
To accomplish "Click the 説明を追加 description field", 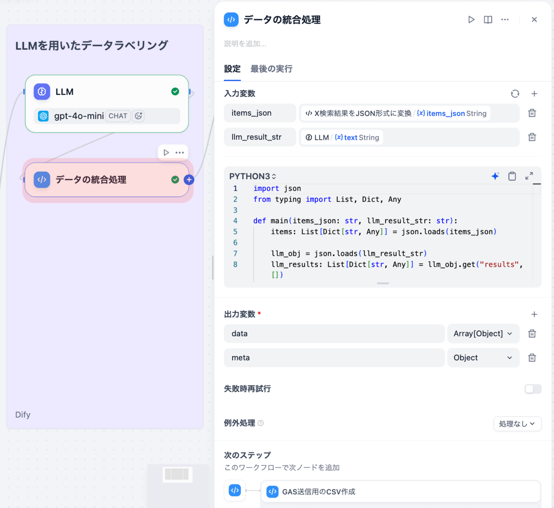I will 245,44.
